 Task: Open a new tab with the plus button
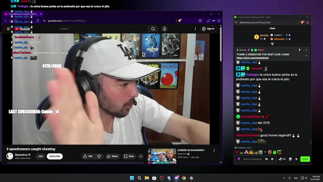click(x=47, y=14)
